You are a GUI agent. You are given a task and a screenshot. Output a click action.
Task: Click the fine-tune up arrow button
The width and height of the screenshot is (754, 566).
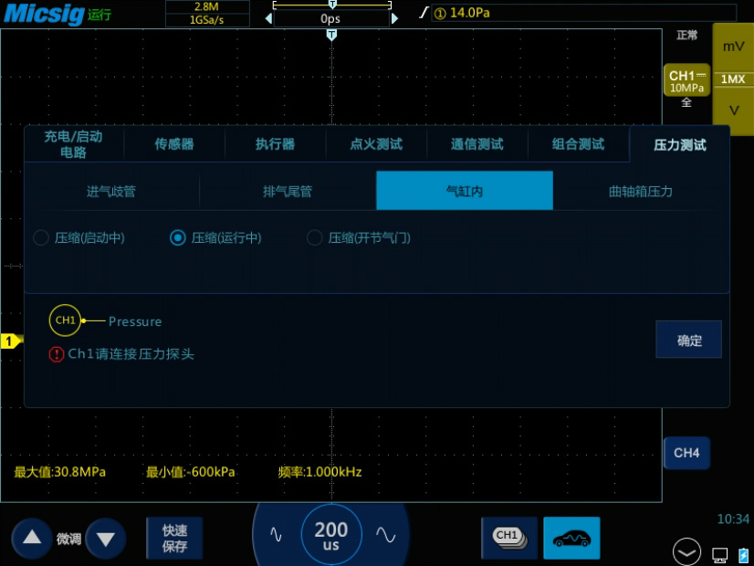coord(32,538)
